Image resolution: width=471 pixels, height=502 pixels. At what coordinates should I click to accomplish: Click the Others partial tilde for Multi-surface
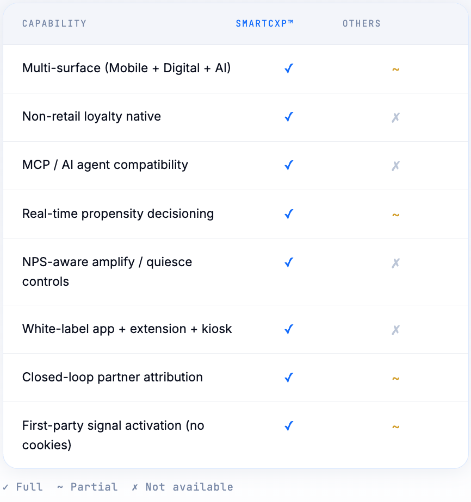click(396, 69)
